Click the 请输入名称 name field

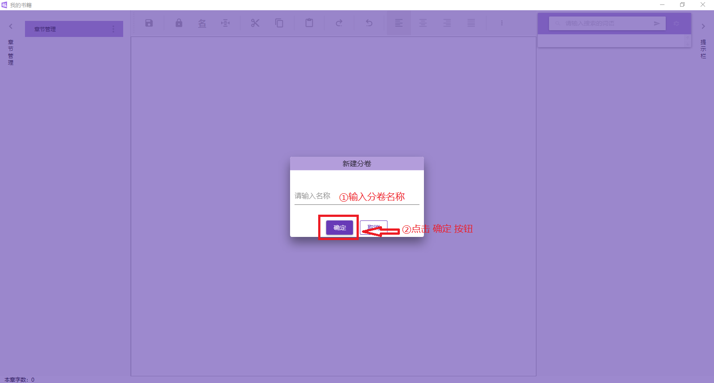357,196
